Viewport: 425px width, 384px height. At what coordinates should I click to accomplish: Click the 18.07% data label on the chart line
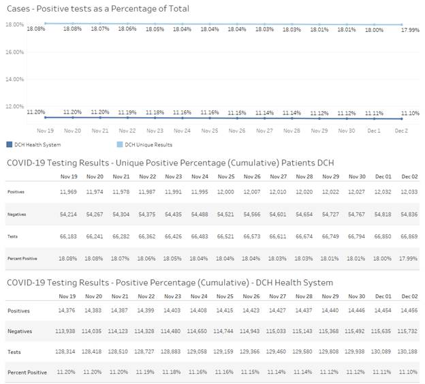100,29
